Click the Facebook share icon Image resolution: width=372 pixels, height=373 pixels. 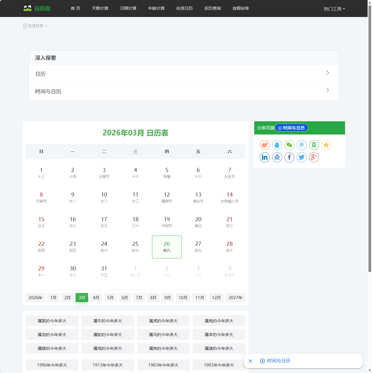click(289, 157)
